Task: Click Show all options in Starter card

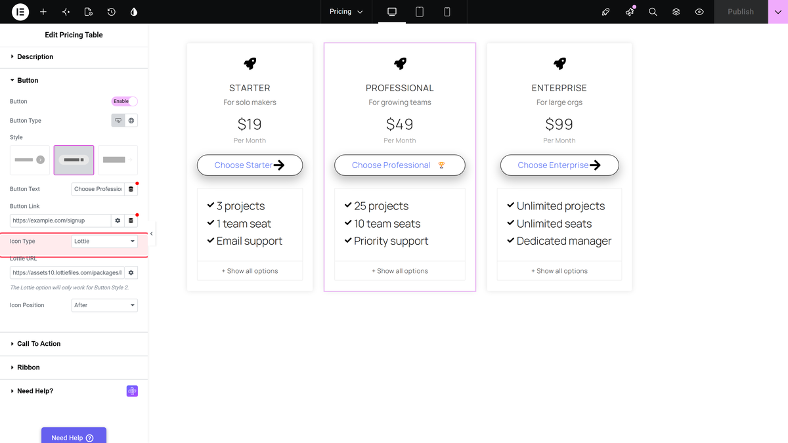Action: [250, 271]
